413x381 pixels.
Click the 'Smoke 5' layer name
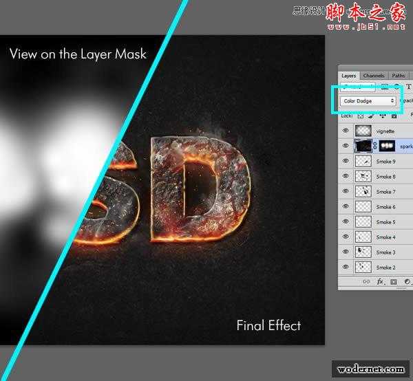tap(386, 222)
